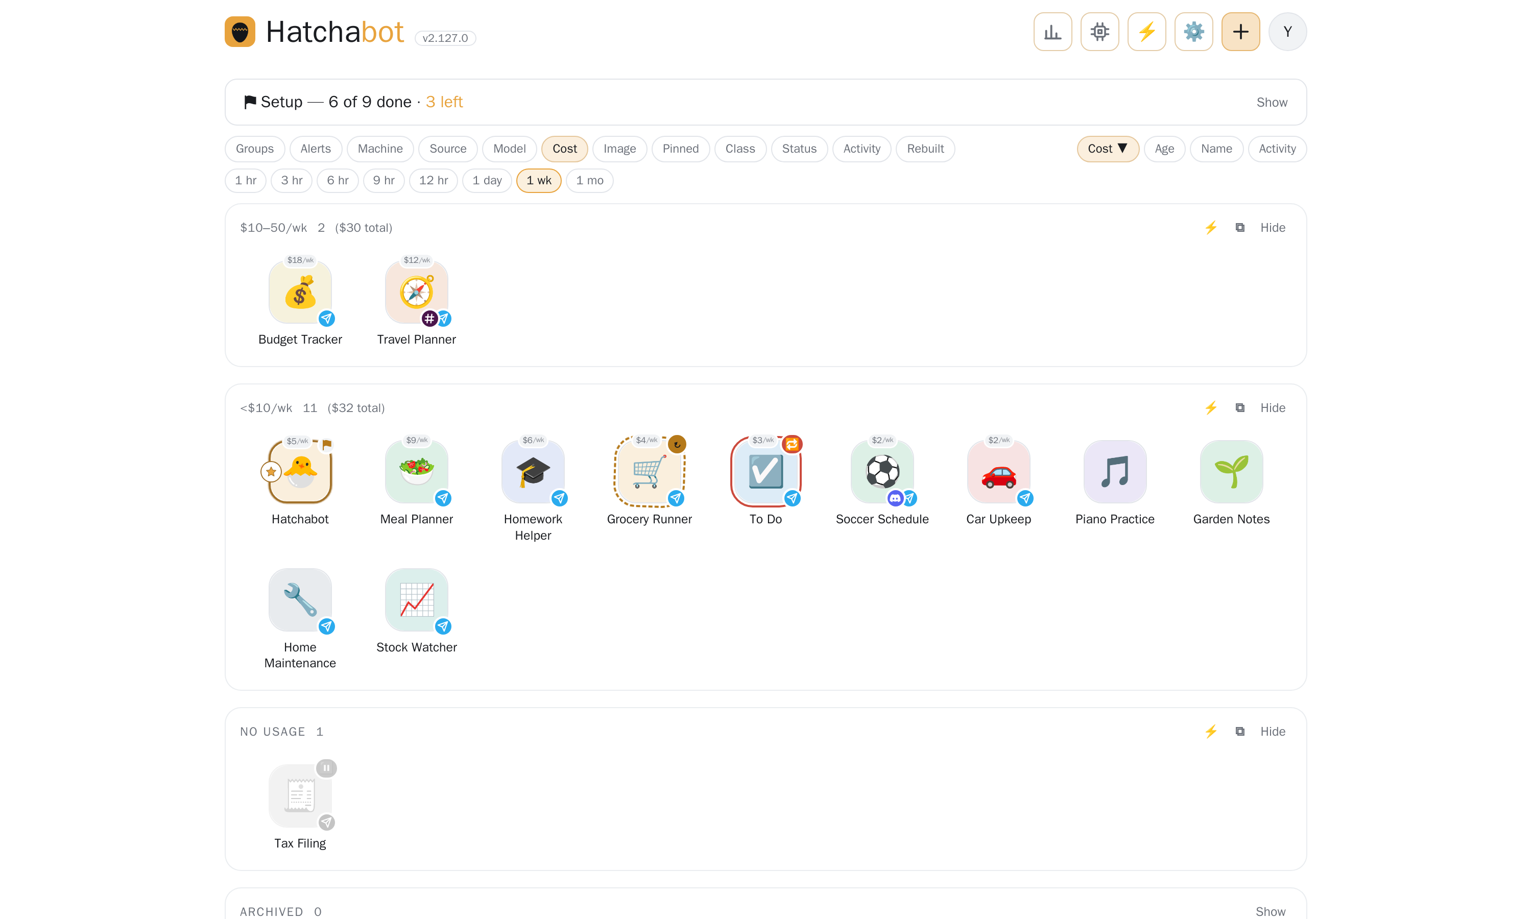The image size is (1532, 919).
Task: Open the Budget Tracker bot
Action: pos(300,293)
